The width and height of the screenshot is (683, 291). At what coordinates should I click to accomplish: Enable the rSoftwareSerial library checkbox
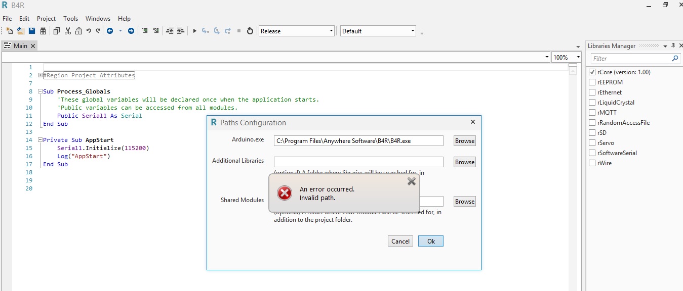click(592, 153)
